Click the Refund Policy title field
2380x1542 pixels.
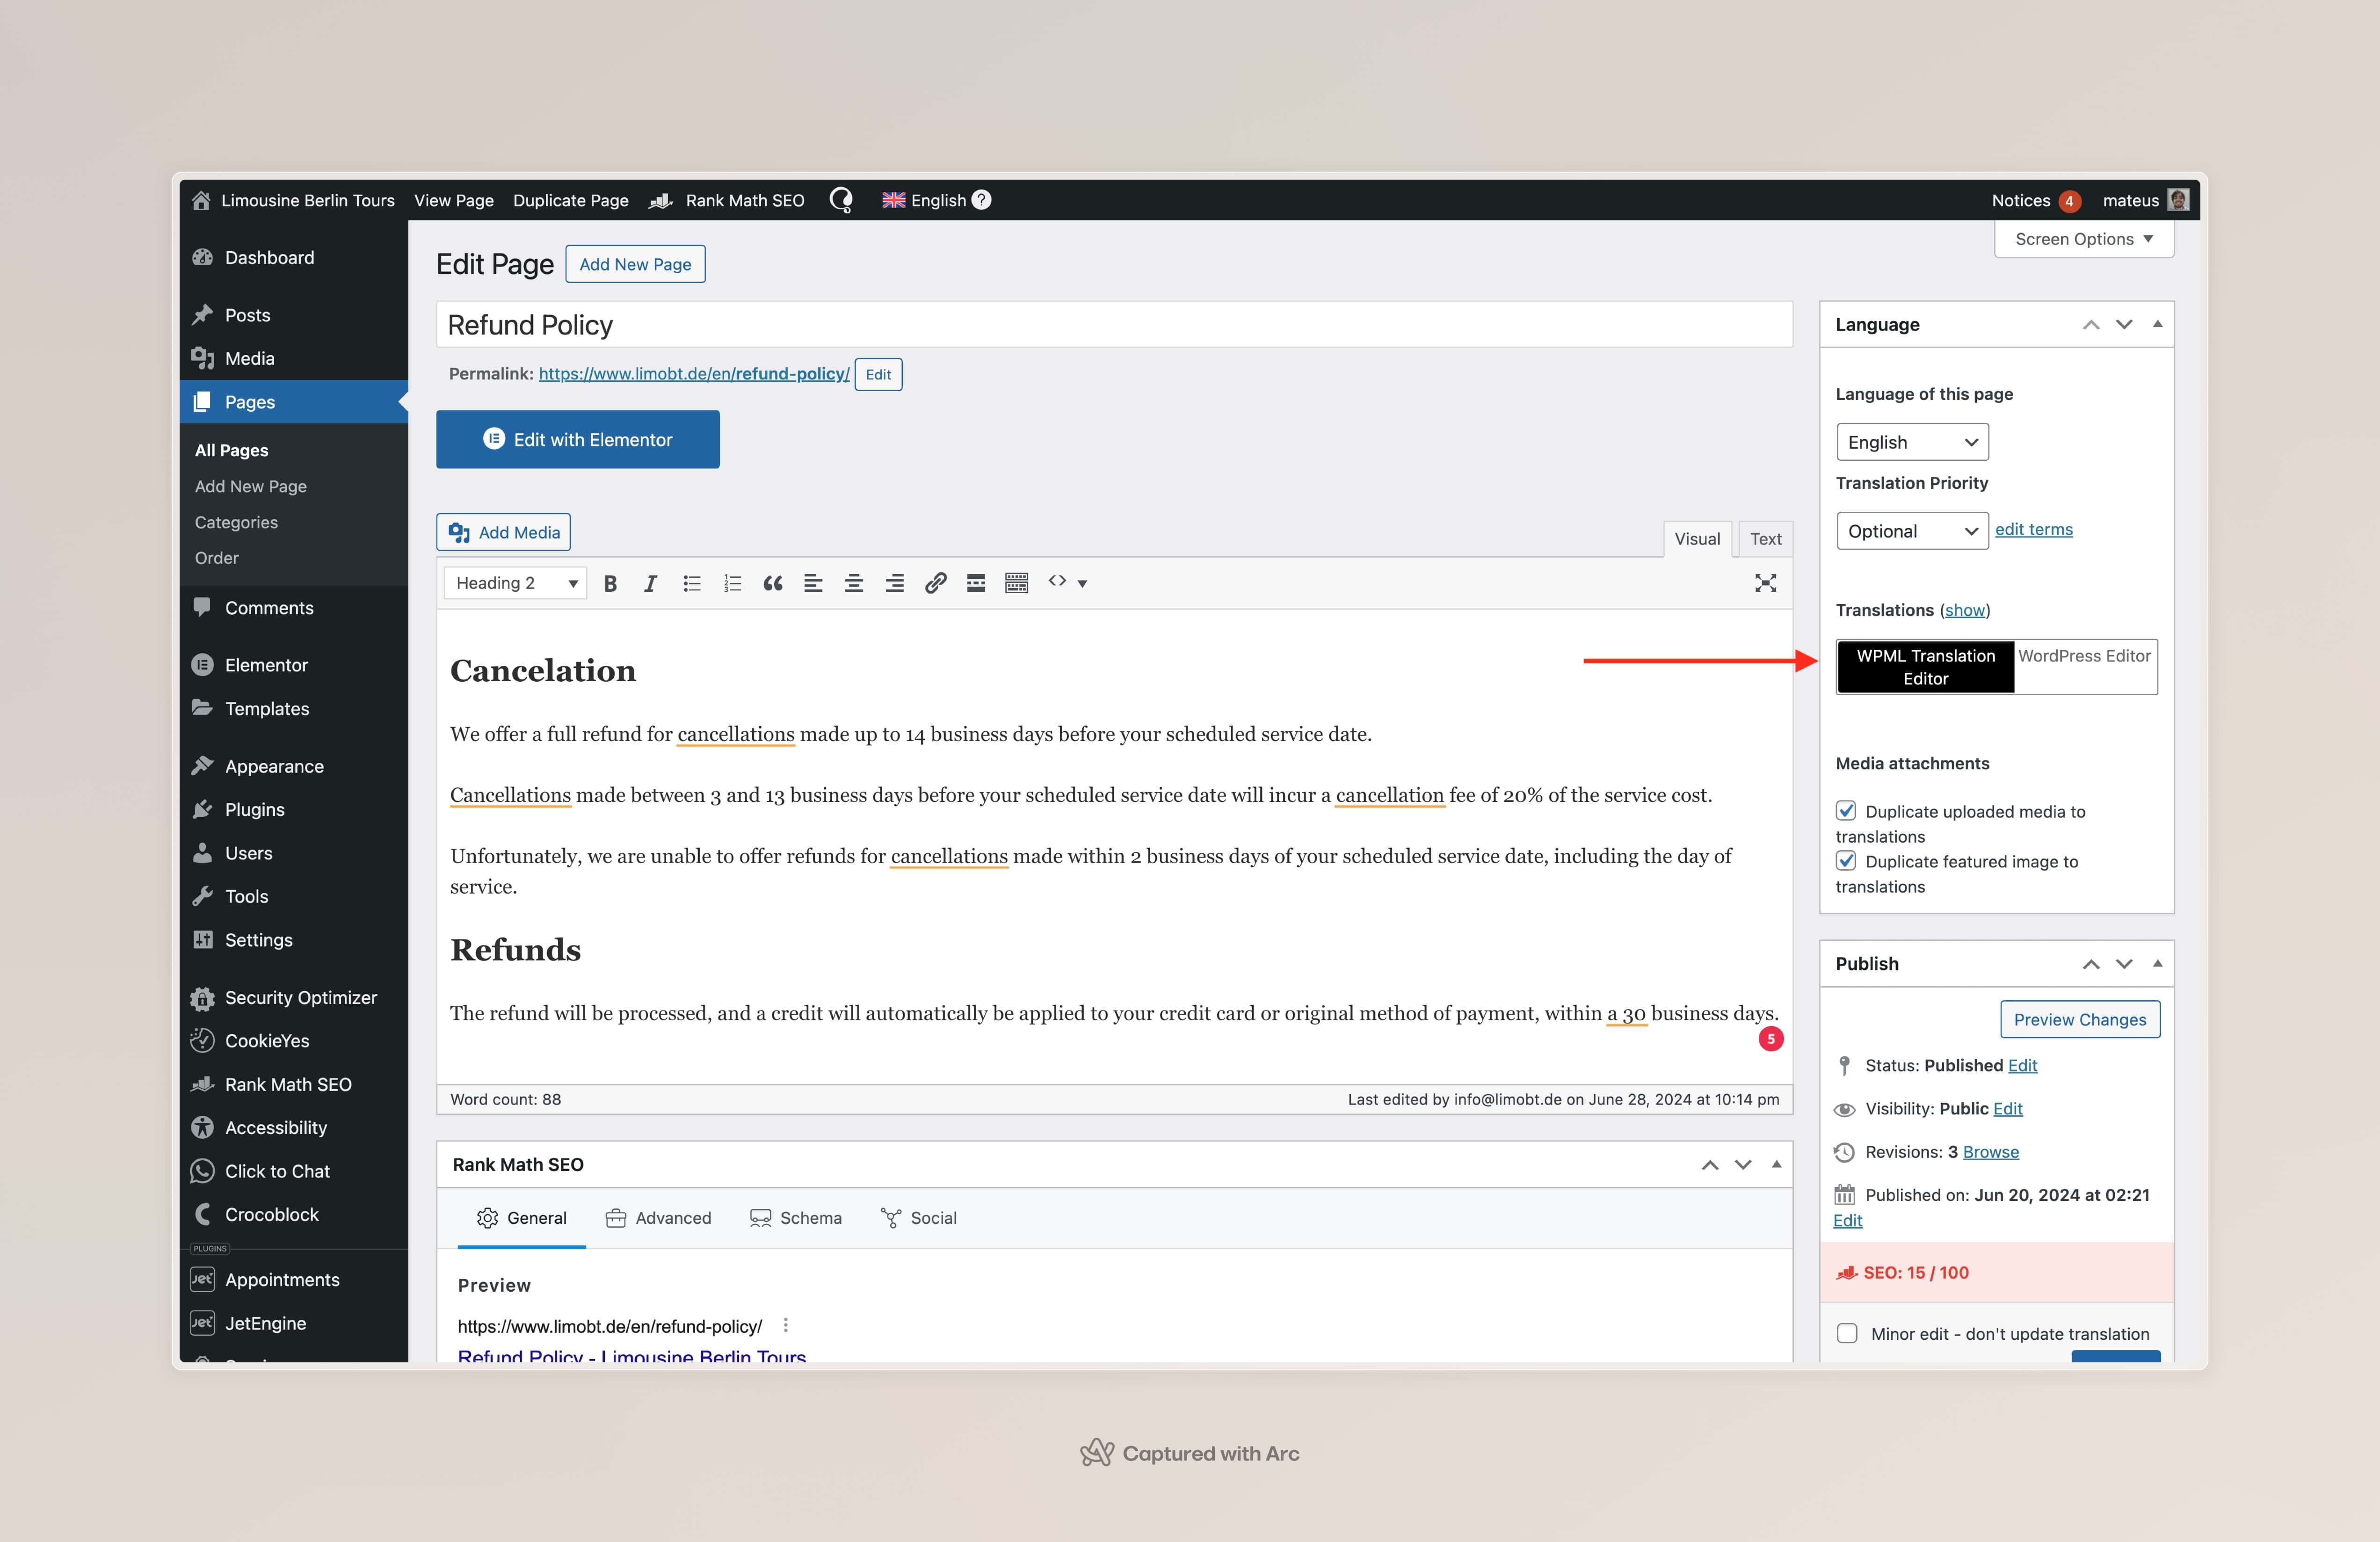click(x=1114, y=325)
